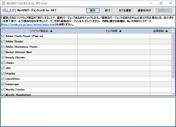Toggle Becky! Internet Mail checkbox
This screenshot has height=127, width=176.
coord(3,52)
